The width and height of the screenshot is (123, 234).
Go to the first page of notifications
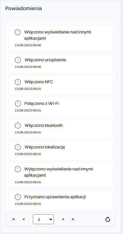13,219
